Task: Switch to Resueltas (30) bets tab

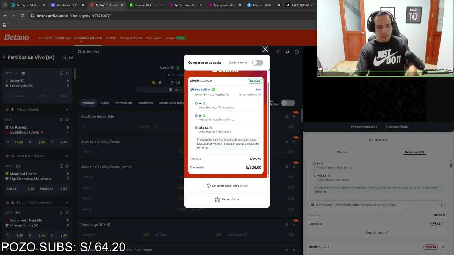Action: [x=415, y=152]
